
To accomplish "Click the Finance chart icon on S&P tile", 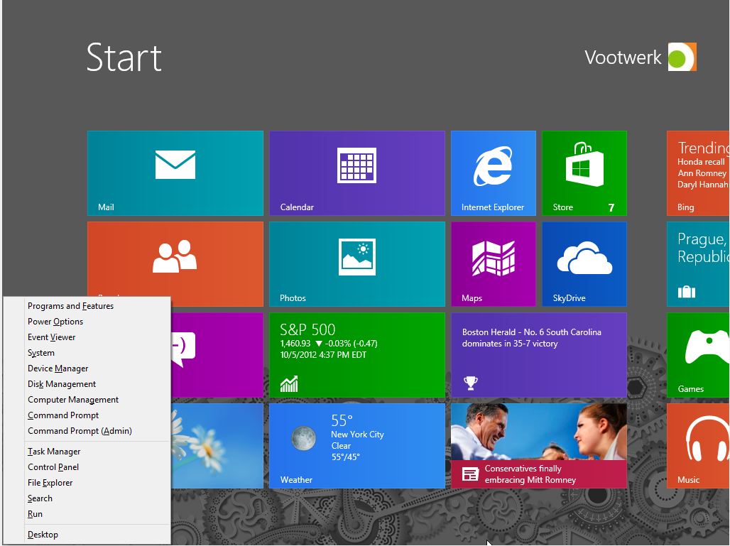I will (288, 384).
